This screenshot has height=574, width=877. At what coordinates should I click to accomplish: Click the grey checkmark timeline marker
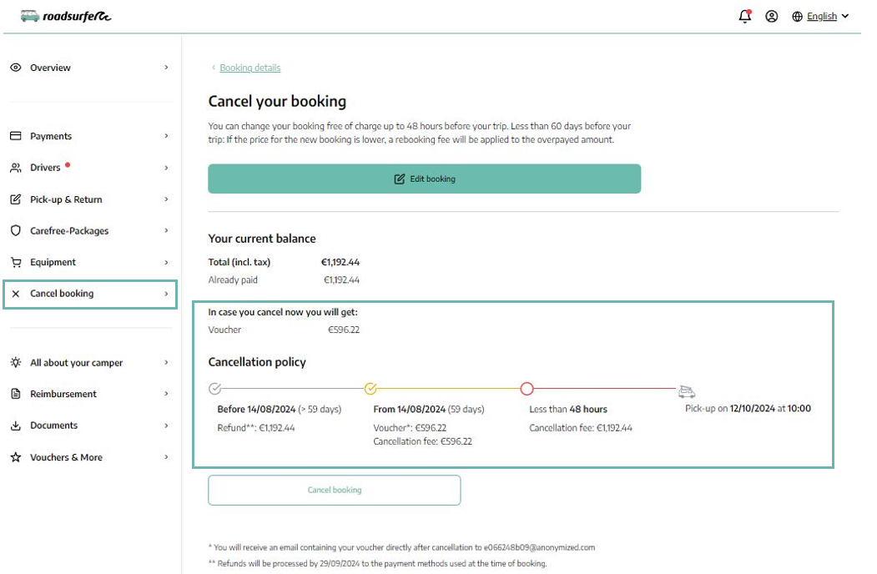[214, 388]
